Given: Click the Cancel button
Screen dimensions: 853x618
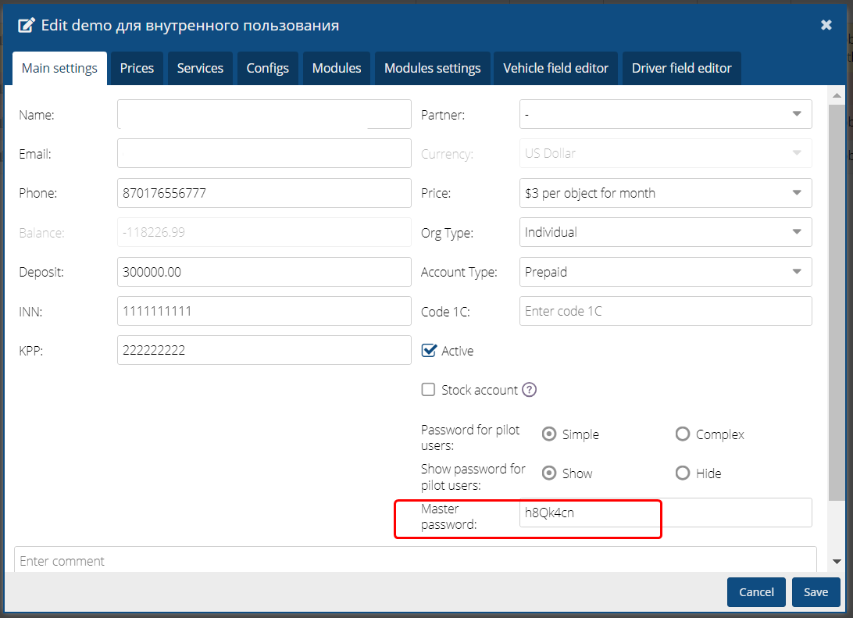Looking at the screenshot, I should [756, 592].
